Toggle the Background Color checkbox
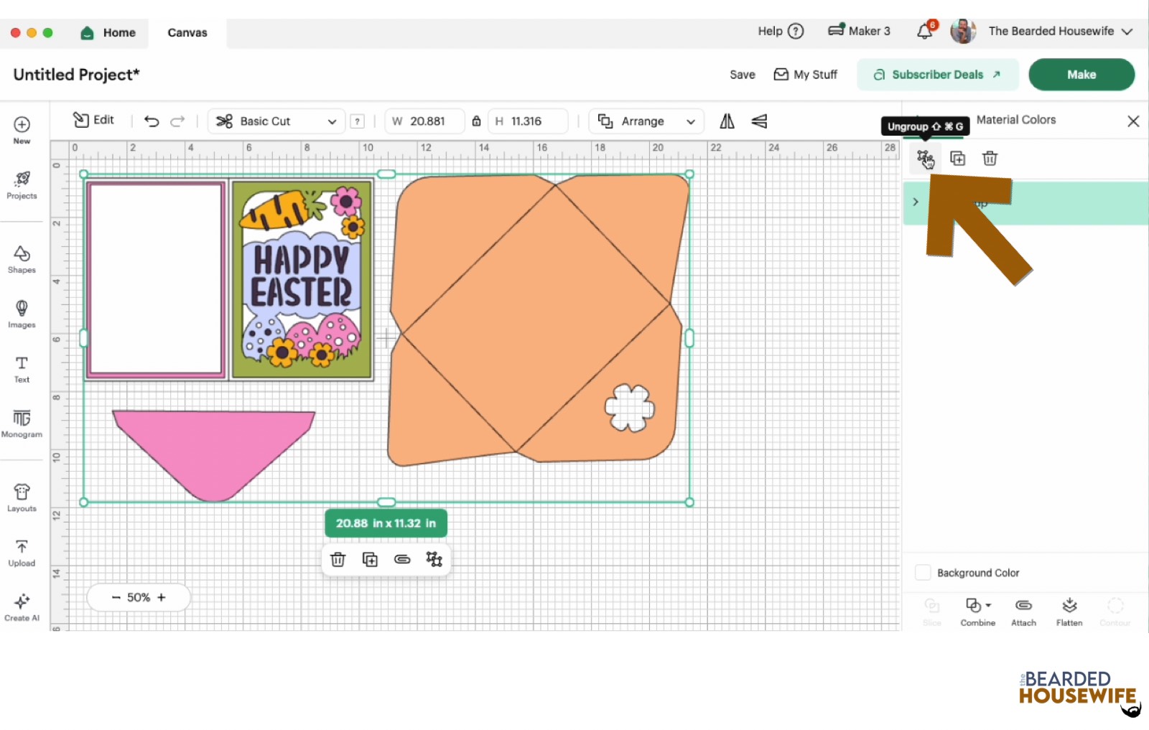The image size is (1149, 730). pyautogui.click(x=923, y=572)
